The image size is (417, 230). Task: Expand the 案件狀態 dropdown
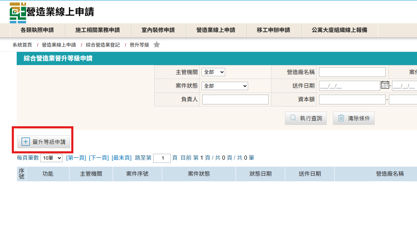pyautogui.click(x=224, y=86)
